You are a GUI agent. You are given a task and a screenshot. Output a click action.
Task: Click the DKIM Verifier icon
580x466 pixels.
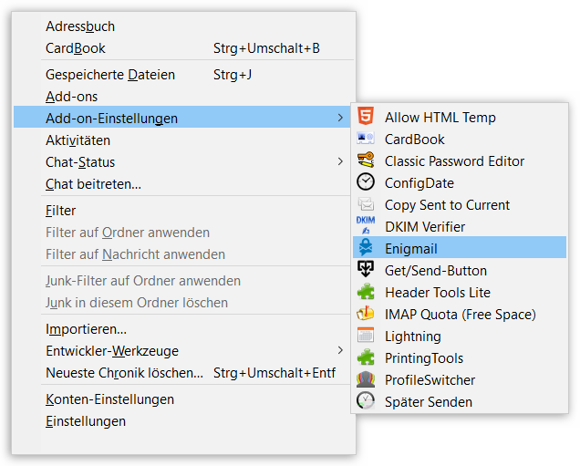[x=366, y=226]
